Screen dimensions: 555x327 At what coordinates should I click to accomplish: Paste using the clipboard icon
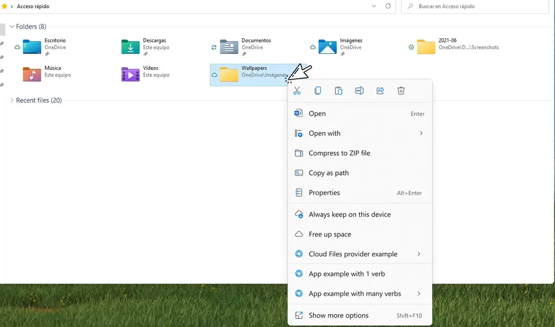pyautogui.click(x=339, y=90)
